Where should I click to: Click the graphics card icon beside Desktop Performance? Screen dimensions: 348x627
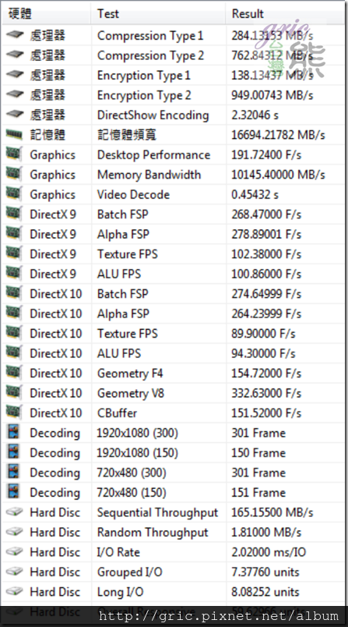click(14, 154)
